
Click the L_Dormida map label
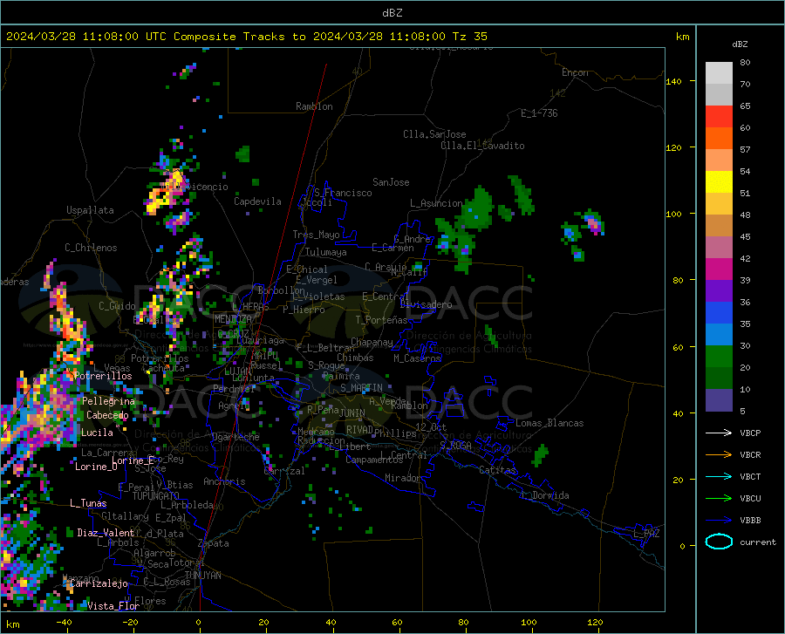click(544, 495)
